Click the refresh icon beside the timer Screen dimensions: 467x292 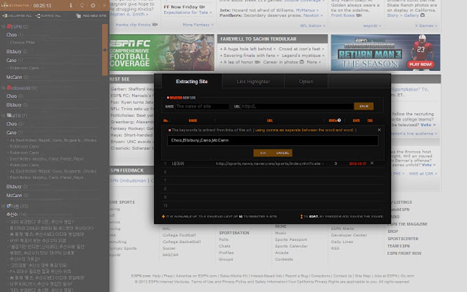click(82, 5)
